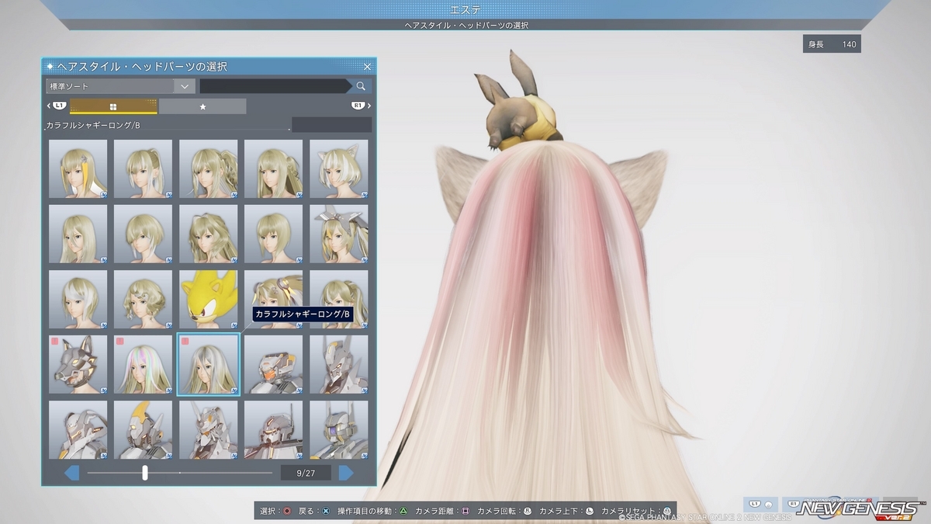
Task: Click the カメラ回転 stick icon hint
Action: 505,511
